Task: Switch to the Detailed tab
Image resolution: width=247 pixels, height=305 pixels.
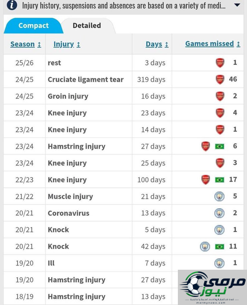Action: click(87, 25)
